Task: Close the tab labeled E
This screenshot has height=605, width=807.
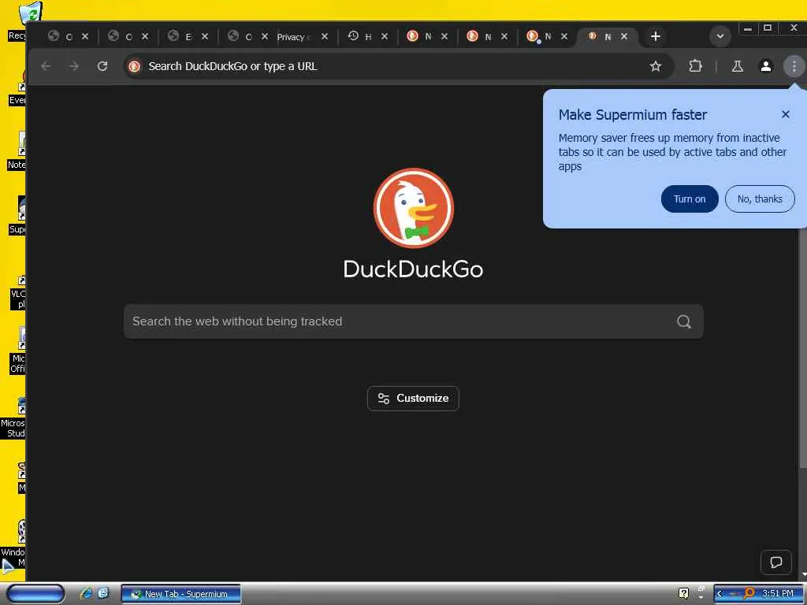Action: [205, 36]
